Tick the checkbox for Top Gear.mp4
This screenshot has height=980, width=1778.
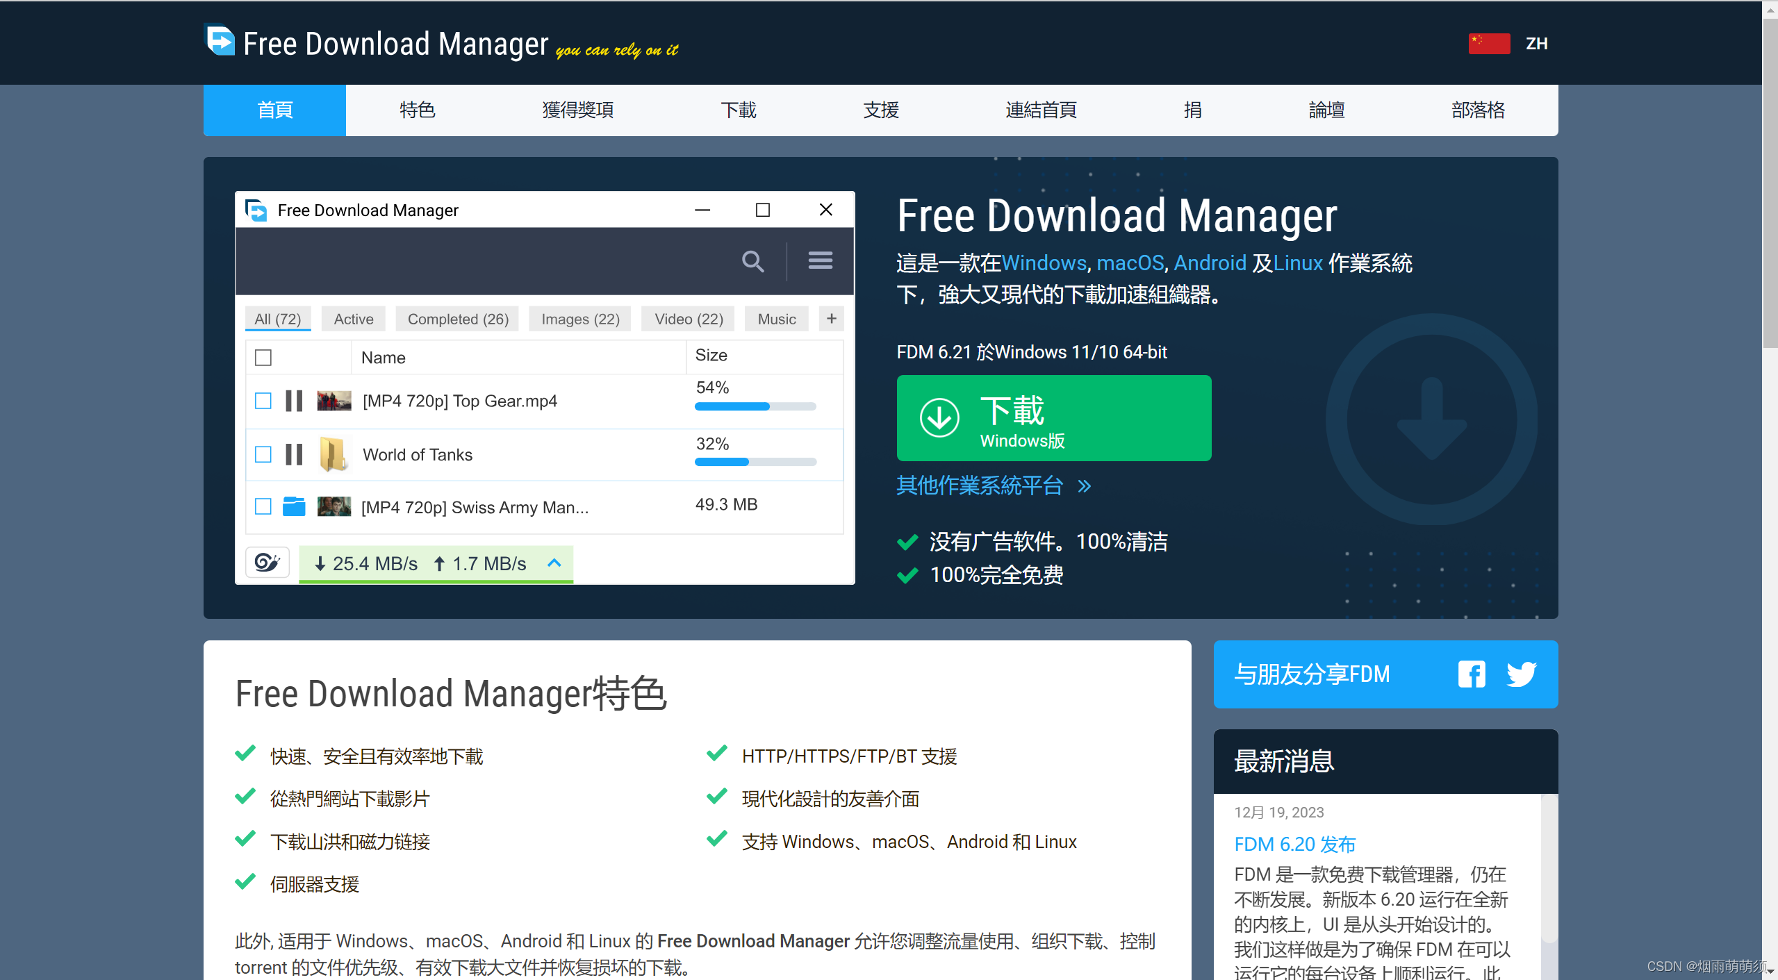[263, 401]
